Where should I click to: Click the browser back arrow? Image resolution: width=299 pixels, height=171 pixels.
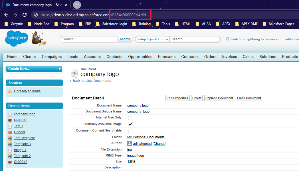(x=6, y=15)
